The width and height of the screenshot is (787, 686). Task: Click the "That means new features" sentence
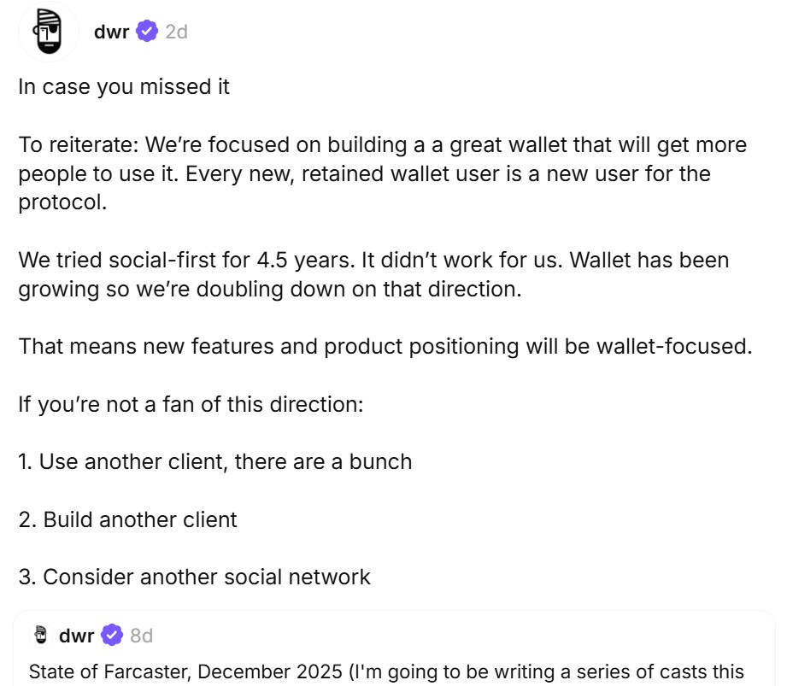click(x=385, y=347)
